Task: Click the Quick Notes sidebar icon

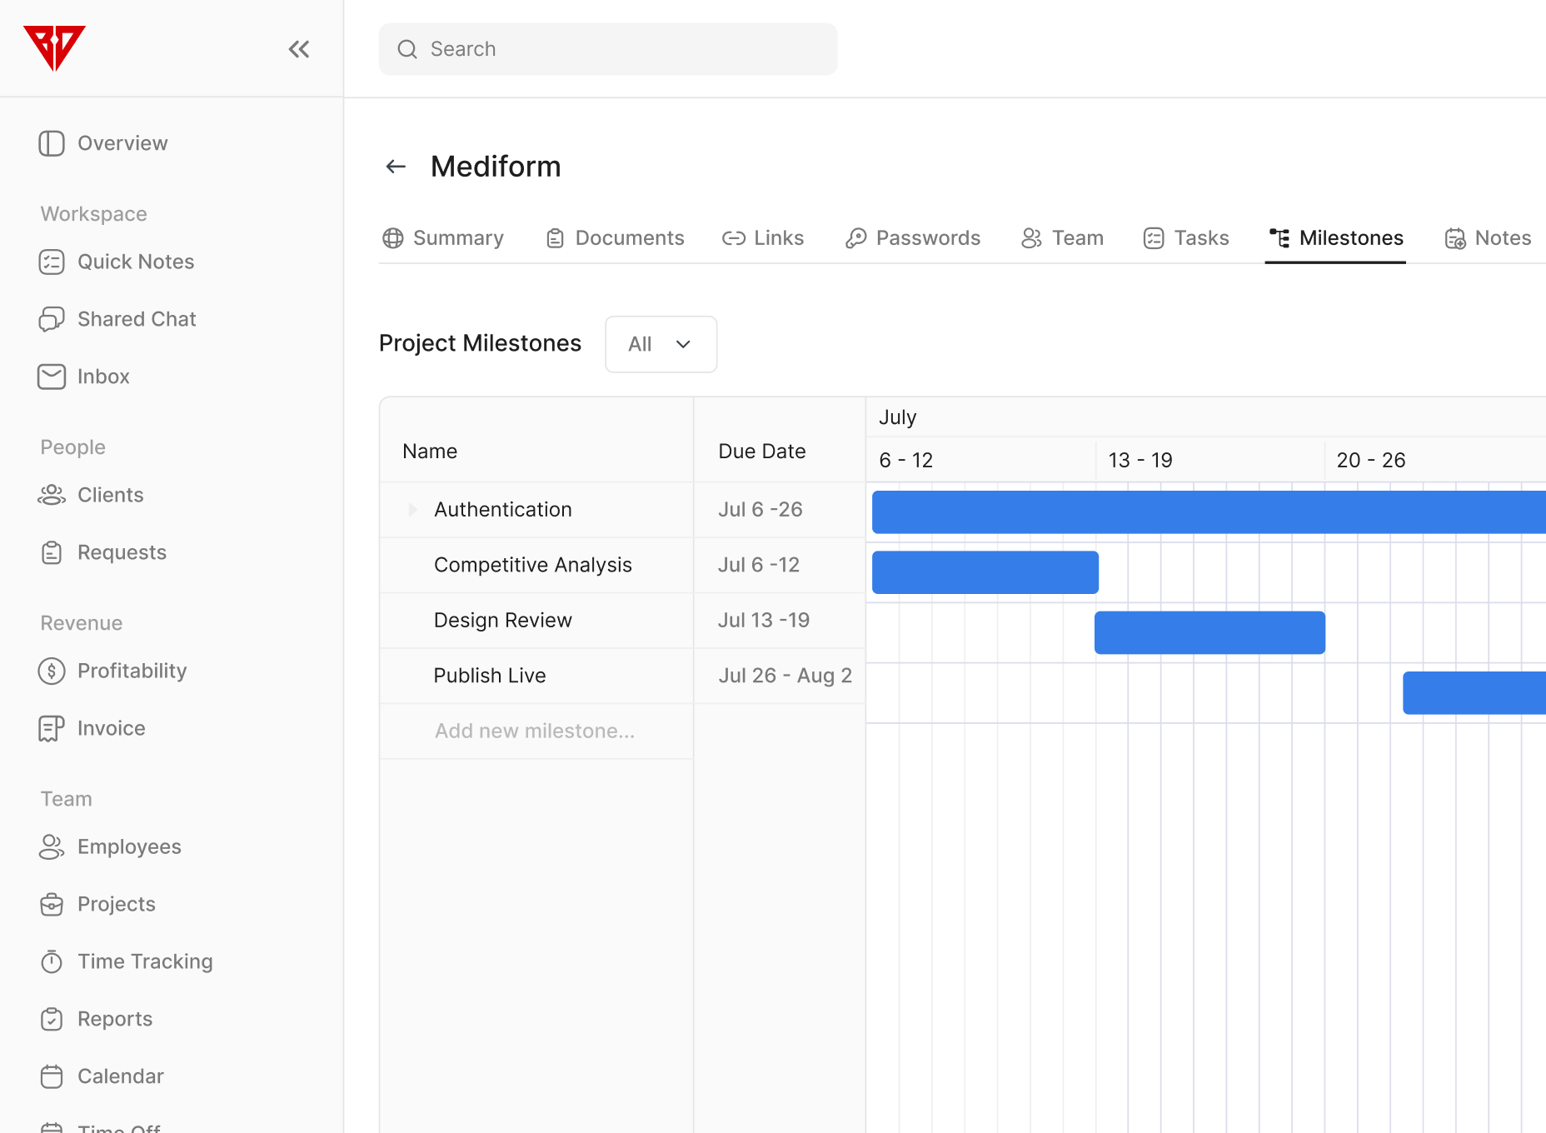Action: 52,262
